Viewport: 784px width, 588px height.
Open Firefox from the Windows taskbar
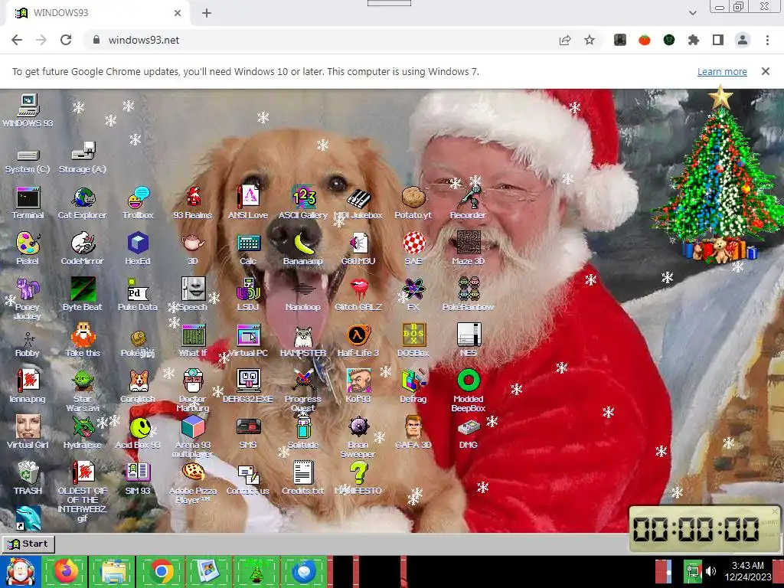click(66, 571)
